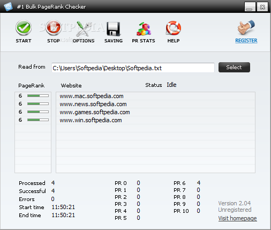Screen dimensions: 271x230
Task: Click the PageRank bar for www.news.softpedia.com
Action: (38, 103)
